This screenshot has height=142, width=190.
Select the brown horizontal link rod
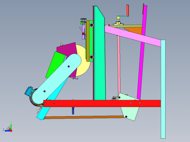(x=84, y=117)
